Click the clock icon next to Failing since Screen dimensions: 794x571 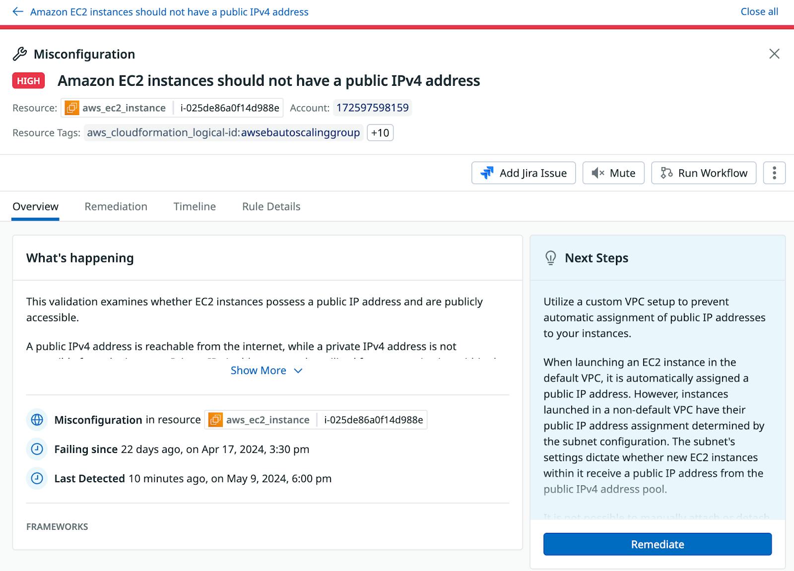coord(37,449)
